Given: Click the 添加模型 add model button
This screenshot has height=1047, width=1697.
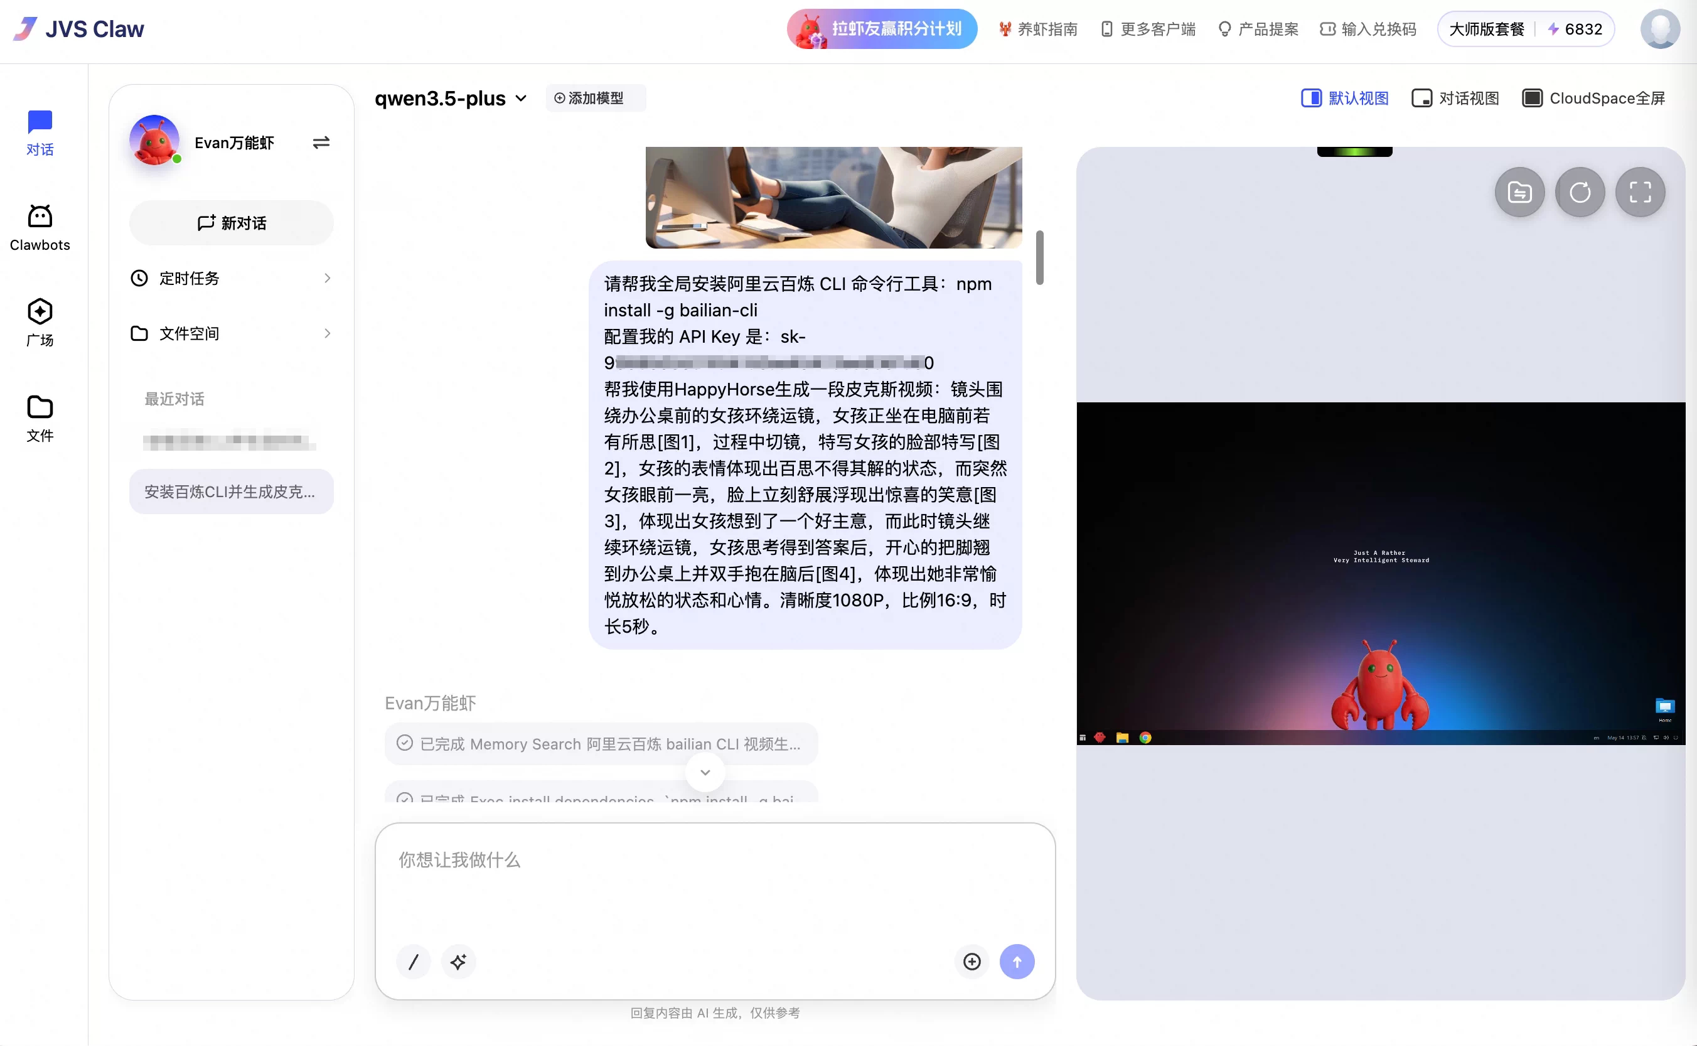Looking at the screenshot, I should (595, 99).
